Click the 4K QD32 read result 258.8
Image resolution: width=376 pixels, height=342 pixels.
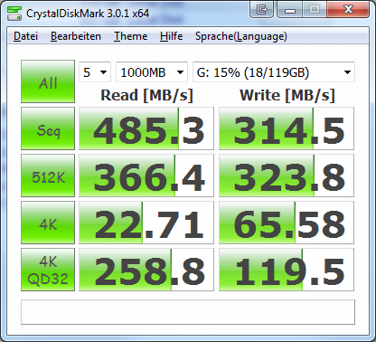click(146, 270)
